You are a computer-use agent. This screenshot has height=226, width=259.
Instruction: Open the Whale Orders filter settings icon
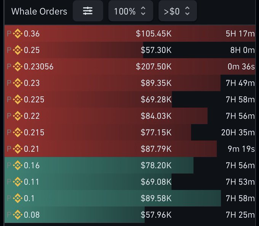[88, 11]
